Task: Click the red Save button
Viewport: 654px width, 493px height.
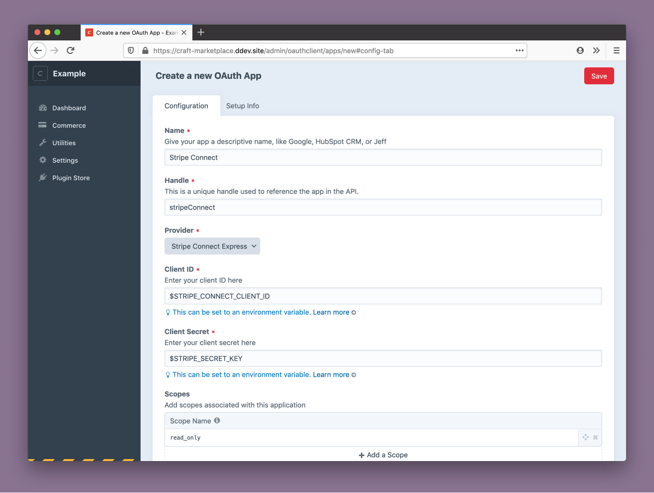Action: 599,76
